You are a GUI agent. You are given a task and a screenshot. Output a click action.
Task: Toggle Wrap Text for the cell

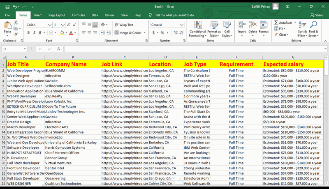[x=124, y=25]
